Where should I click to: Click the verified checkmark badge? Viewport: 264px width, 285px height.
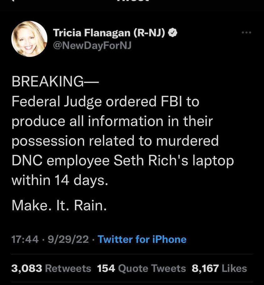173,32
